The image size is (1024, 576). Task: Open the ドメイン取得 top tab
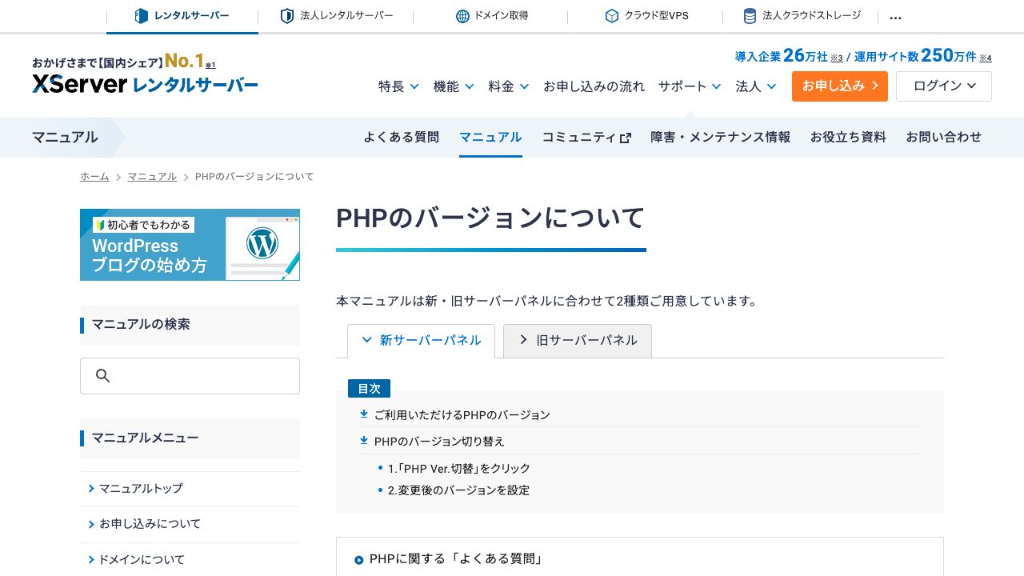coord(492,16)
